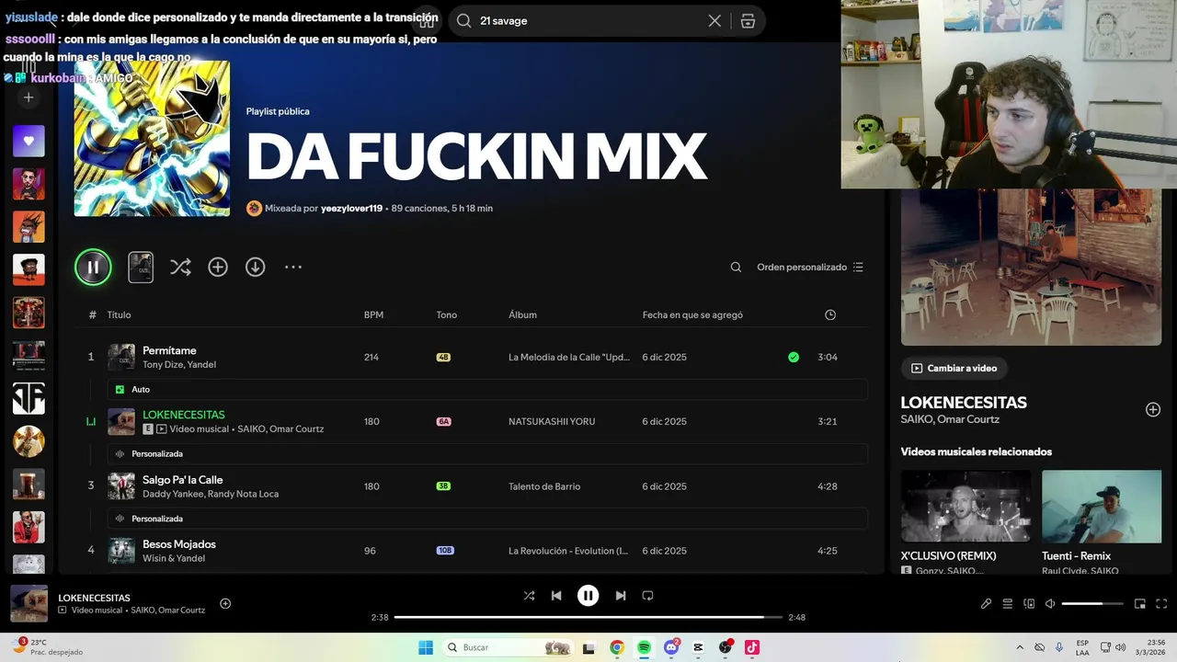This screenshot has width=1177, height=662.
Task: Open the connect to a device icon
Action: pyautogui.click(x=1029, y=604)
